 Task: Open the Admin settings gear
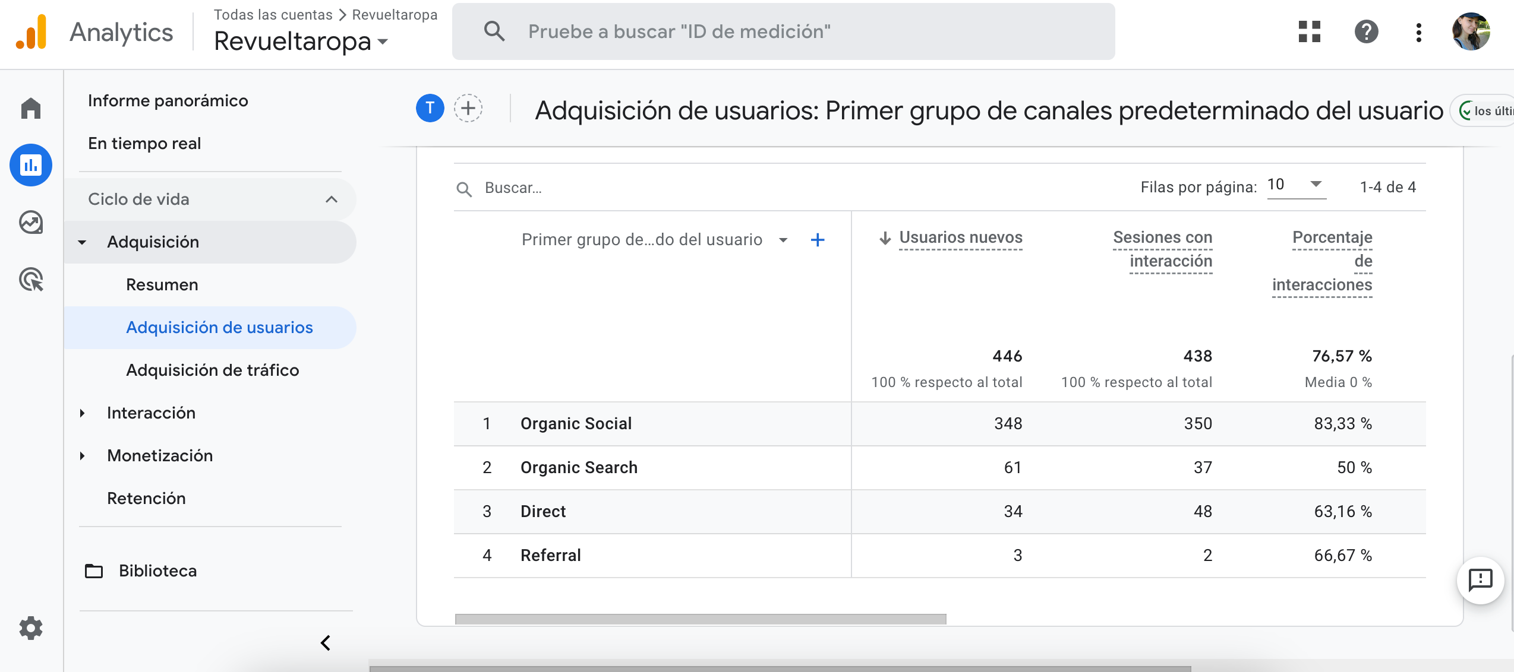(x=31, y=627)
